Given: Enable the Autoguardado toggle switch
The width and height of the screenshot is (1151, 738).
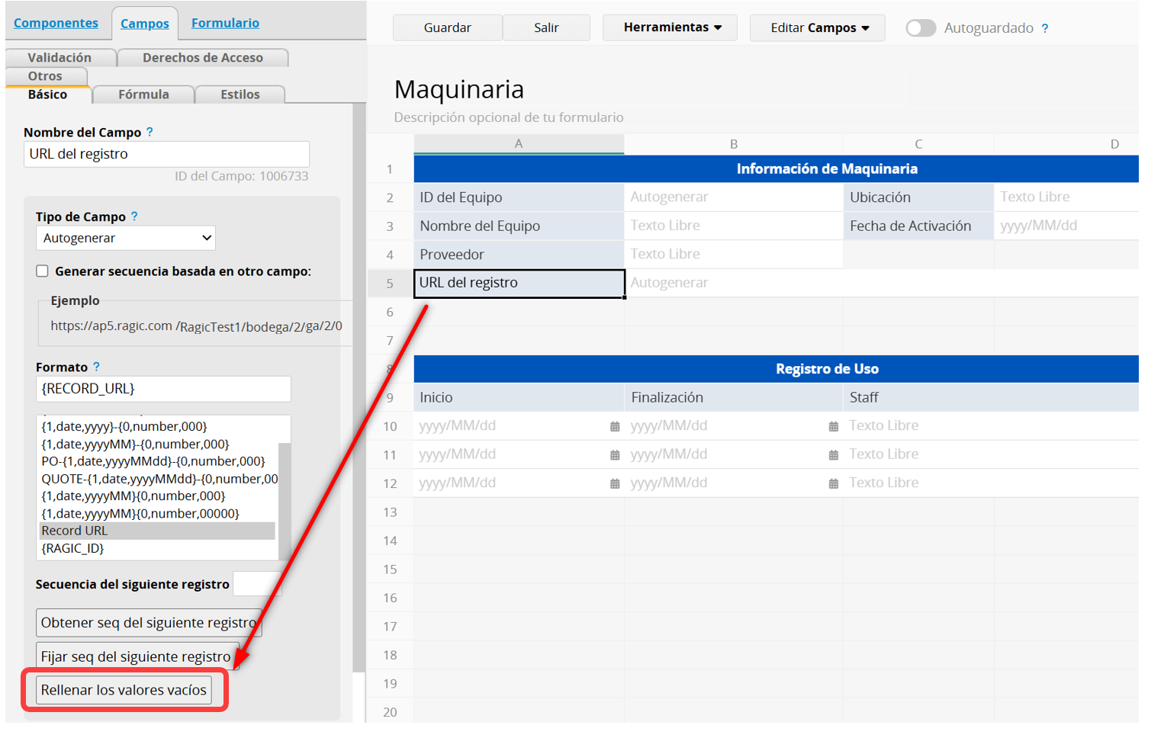Looking at the screenshot, I should pos(921,28).
